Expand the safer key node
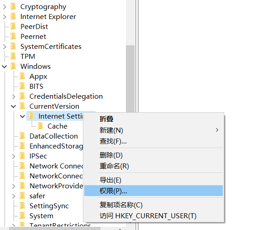255x230 pixels. [x=14, y=196]
